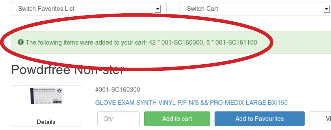Open GLOVE EXAM SYNTH VINYL product link
Viewport: 331px width, 130px height.
[191, 103]
